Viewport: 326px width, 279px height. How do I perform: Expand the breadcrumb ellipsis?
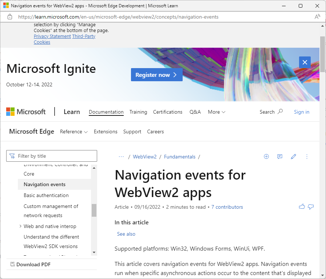[x=121, y=156]
